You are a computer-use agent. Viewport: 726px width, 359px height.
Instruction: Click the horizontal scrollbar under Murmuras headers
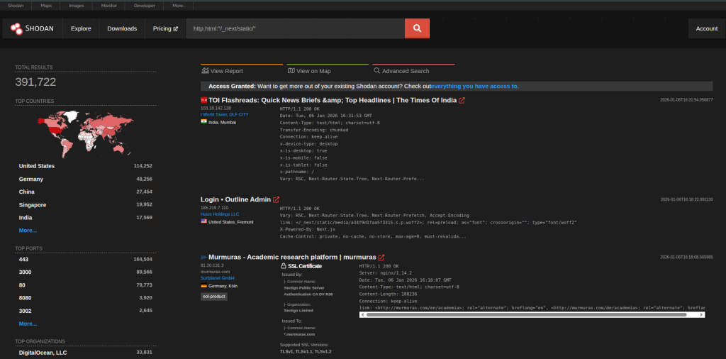532,314
